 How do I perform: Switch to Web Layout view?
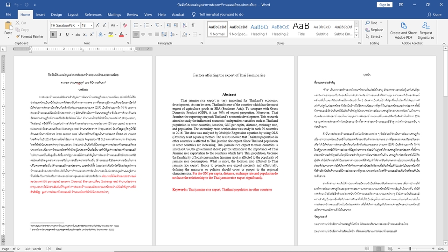390,249
